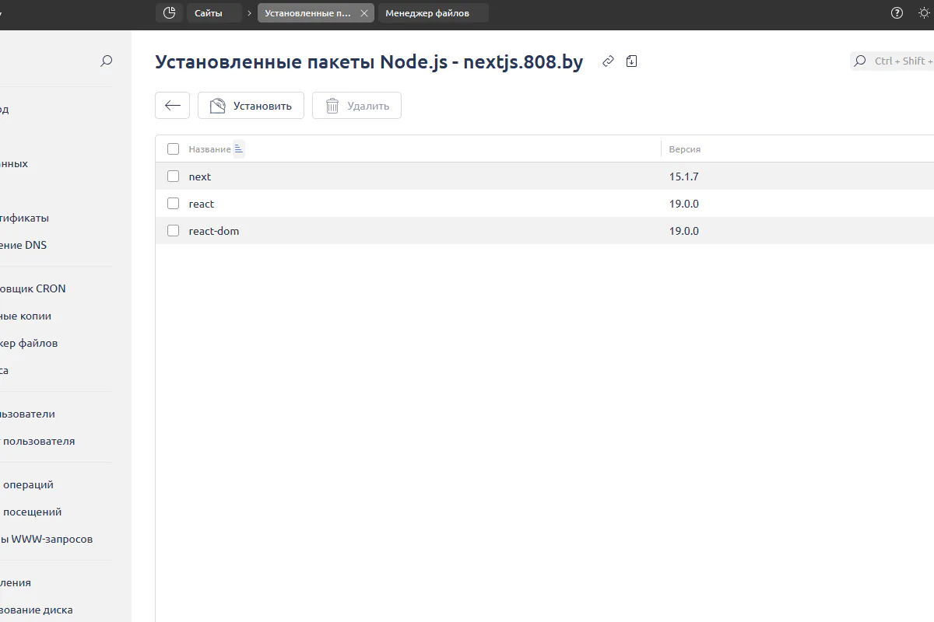
Task: Click the sort icon next to Название
Action: 239,149
